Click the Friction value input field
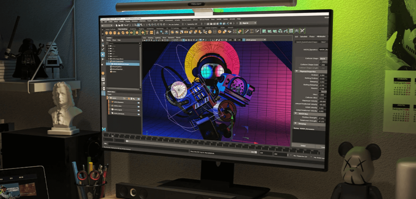 coord(322,75)
